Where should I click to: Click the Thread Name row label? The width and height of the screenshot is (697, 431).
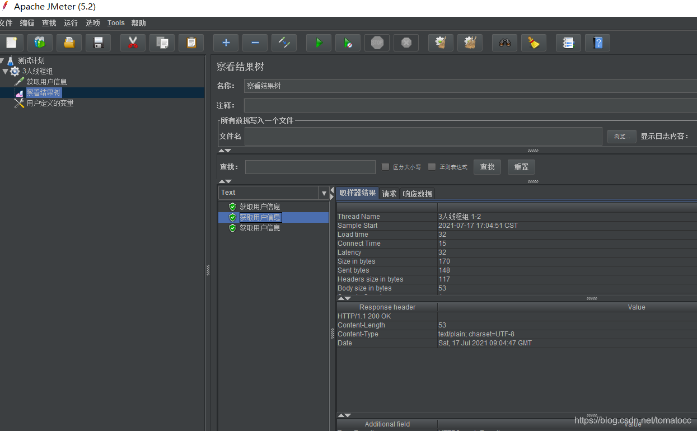tap(358, 217)
